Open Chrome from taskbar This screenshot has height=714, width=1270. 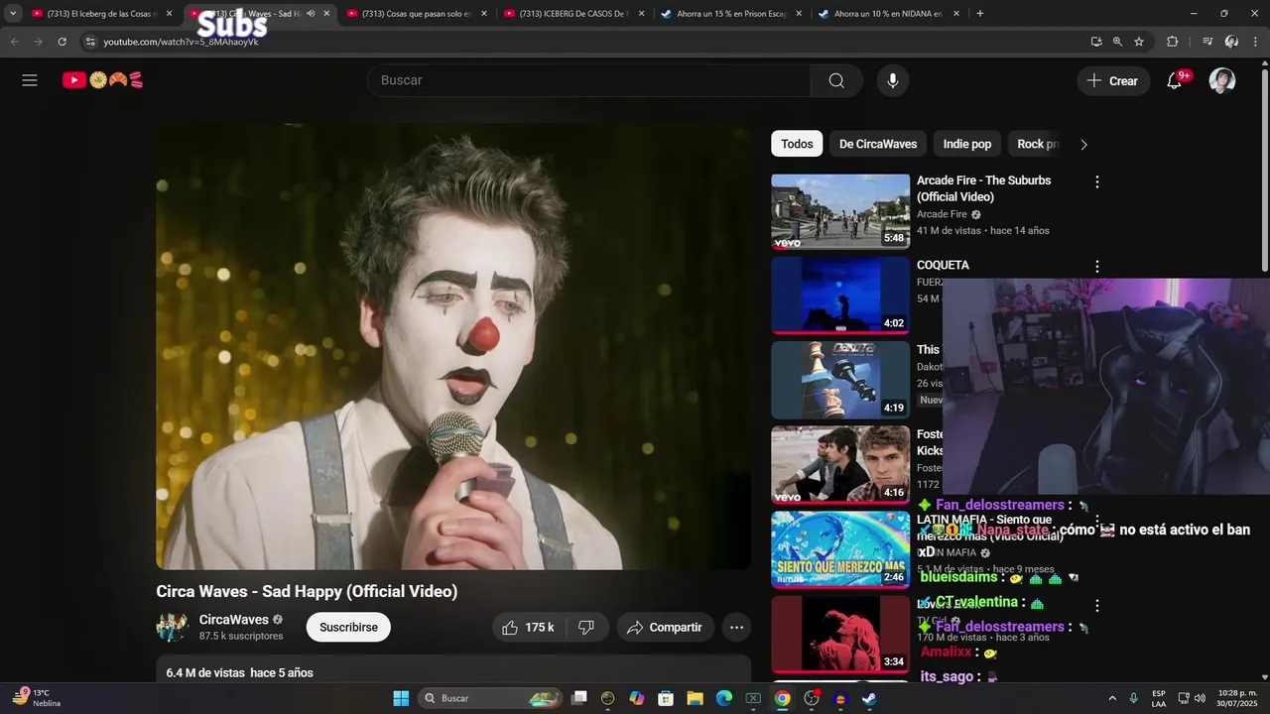coord(783,698)
